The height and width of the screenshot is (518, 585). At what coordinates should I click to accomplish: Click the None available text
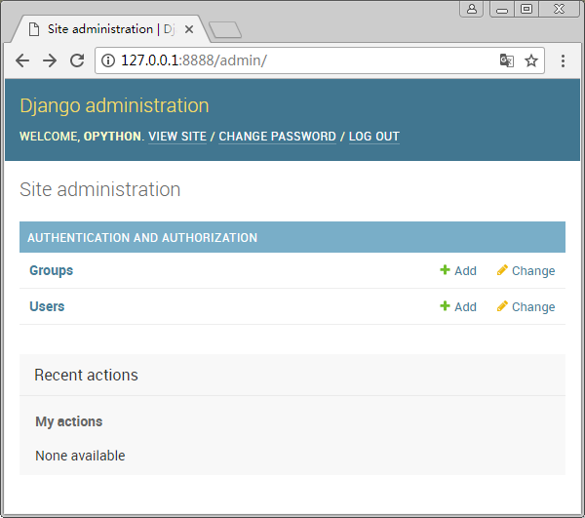[x=80, y=456]
